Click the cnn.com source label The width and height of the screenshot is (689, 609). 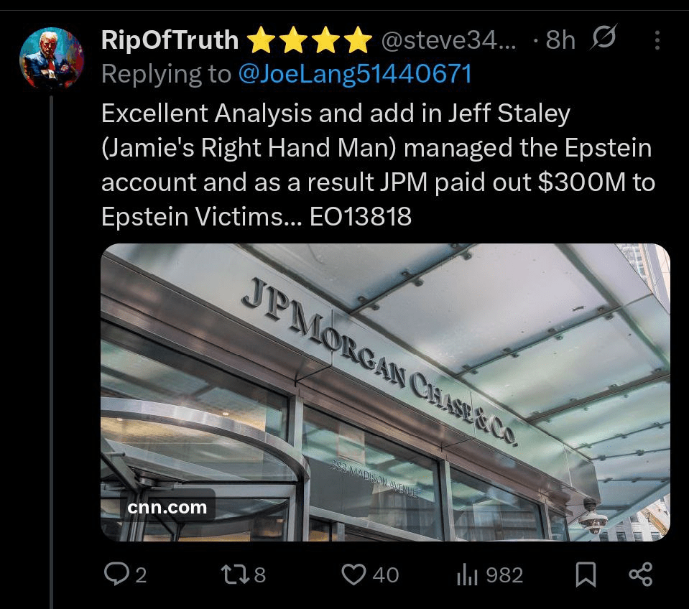(167, 508)
